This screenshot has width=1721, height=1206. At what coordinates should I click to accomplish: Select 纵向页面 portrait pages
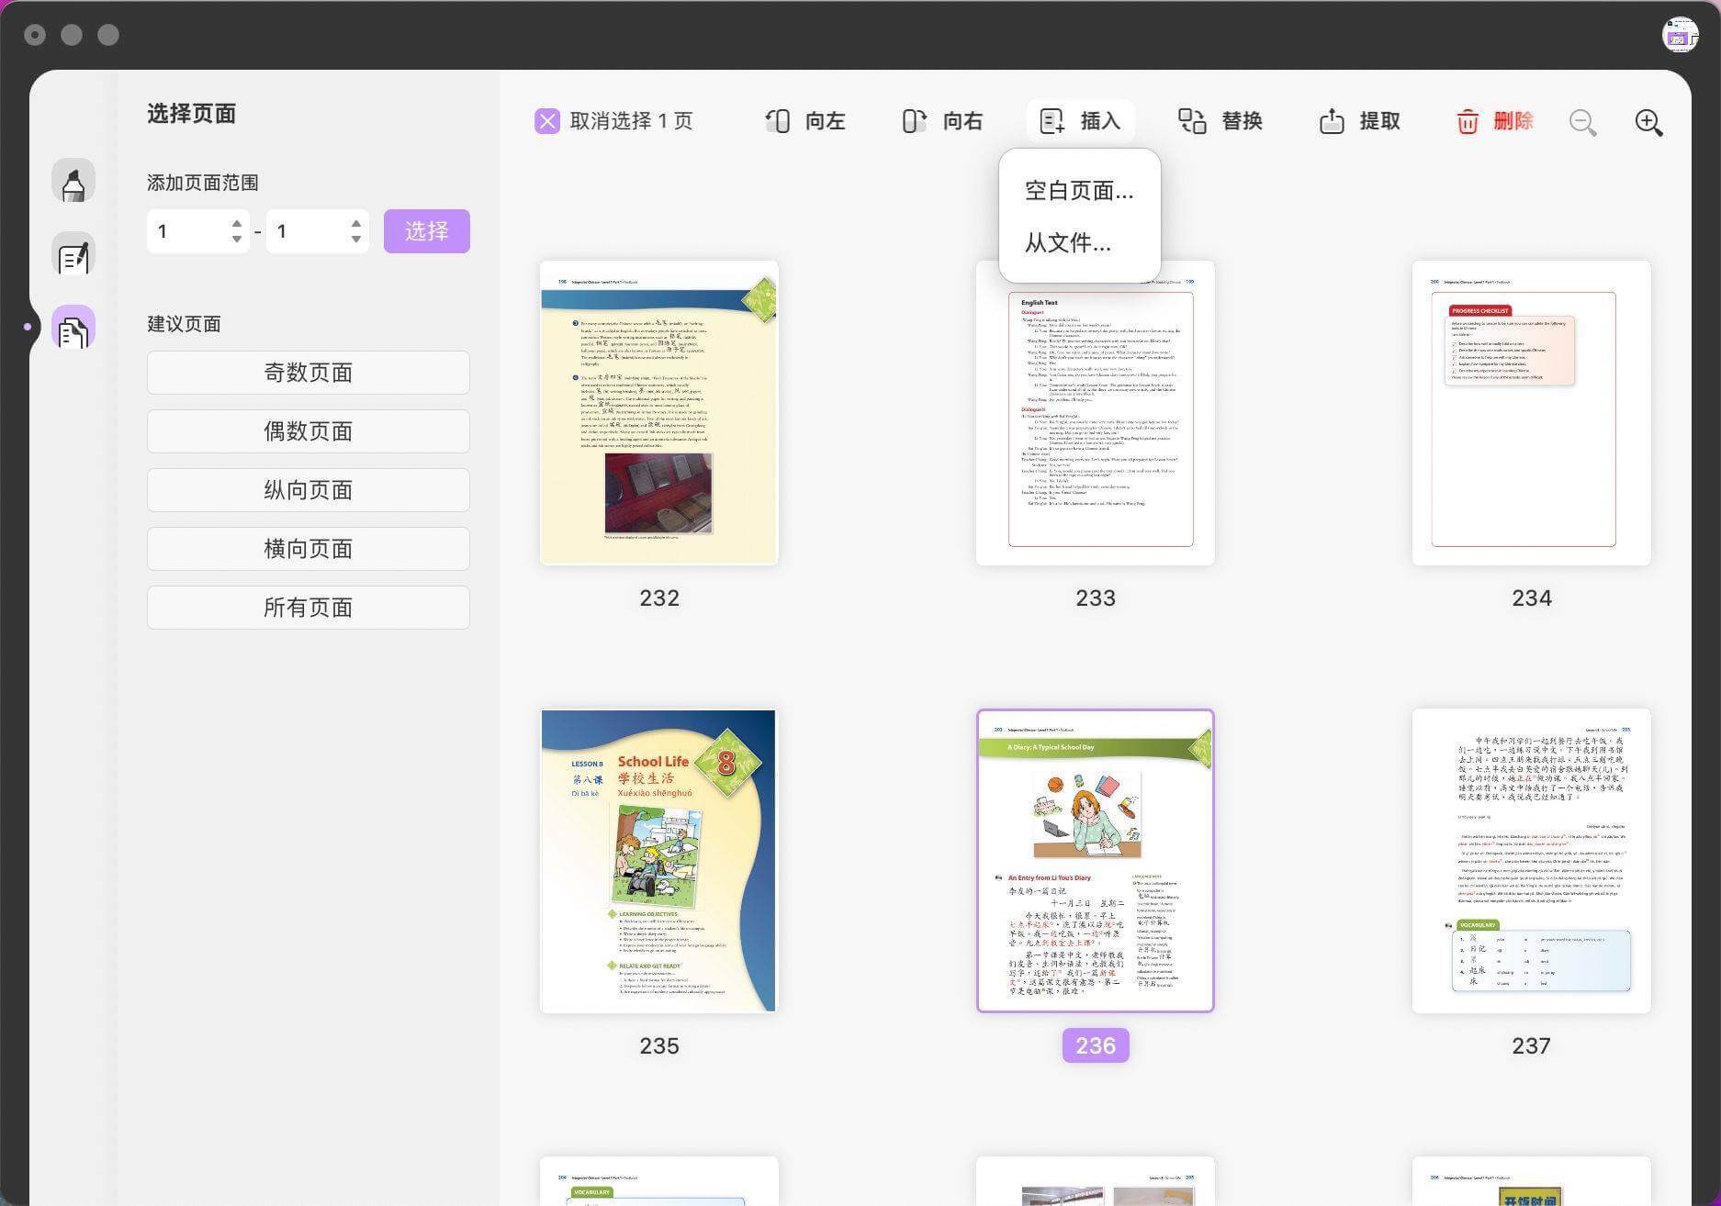309,490
